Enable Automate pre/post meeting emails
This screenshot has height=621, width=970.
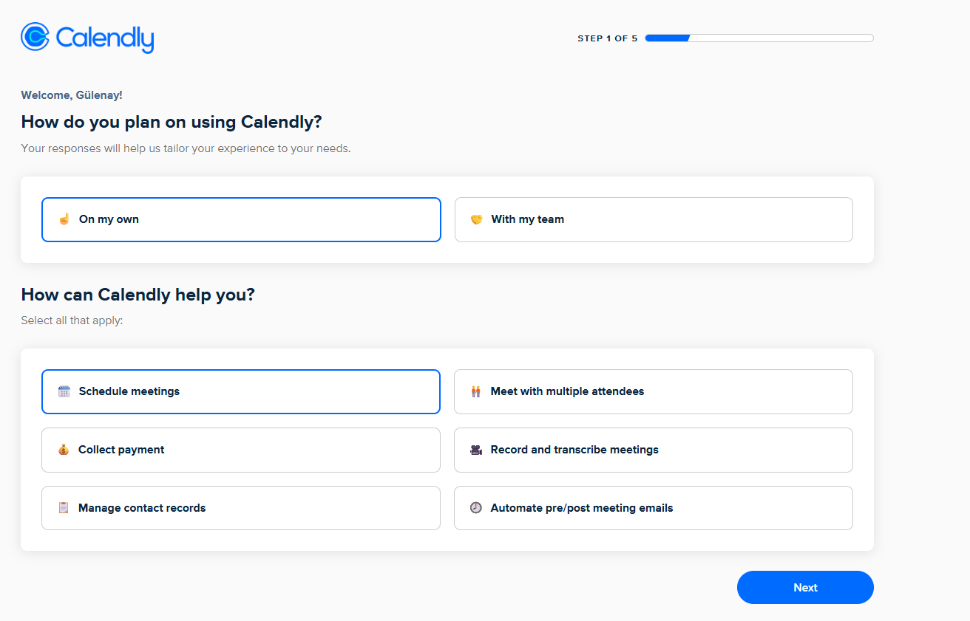pos(654,508)
